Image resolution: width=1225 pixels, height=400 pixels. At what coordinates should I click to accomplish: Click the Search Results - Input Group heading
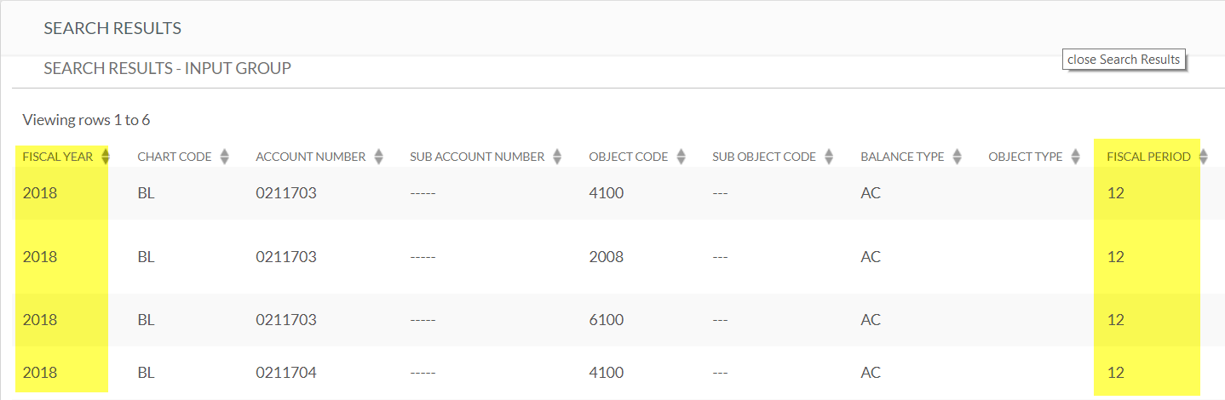(168, 68)
